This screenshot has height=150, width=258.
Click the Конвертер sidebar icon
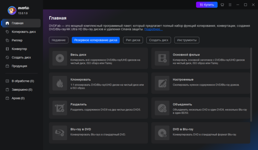[7, 49]
